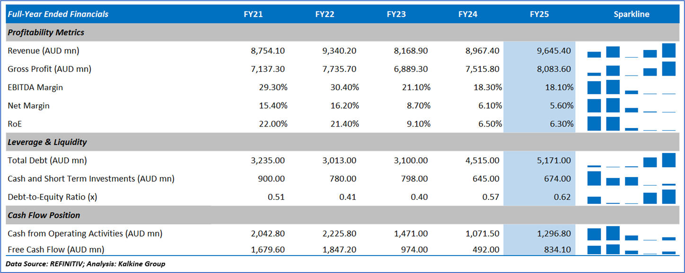Image resolution: width=685 pixels, height=273 pixels.
Task: Click the RoE sparkline bars
Action: (631, 124)
